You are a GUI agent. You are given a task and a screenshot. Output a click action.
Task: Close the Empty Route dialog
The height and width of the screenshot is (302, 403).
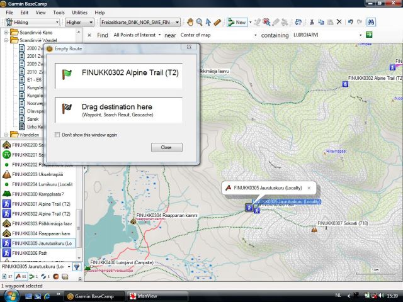pos(166,147)
